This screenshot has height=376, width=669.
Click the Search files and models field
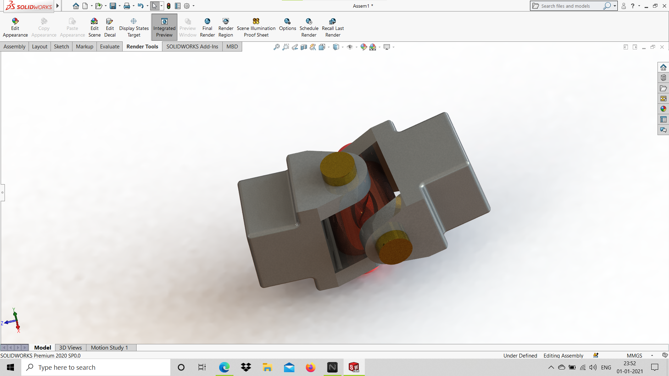570,6
